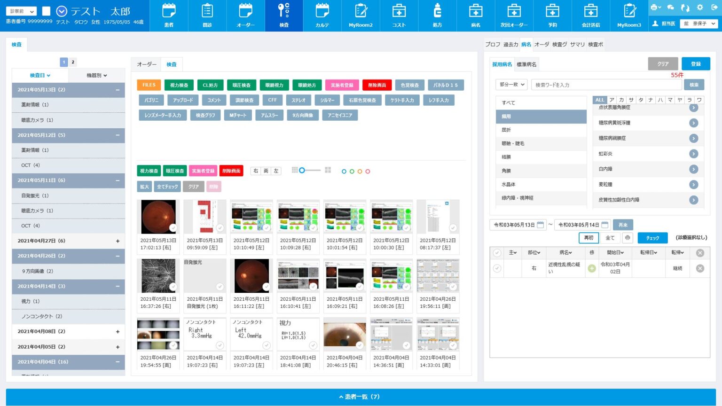Click the blue 登録 button

click(696, 64)
